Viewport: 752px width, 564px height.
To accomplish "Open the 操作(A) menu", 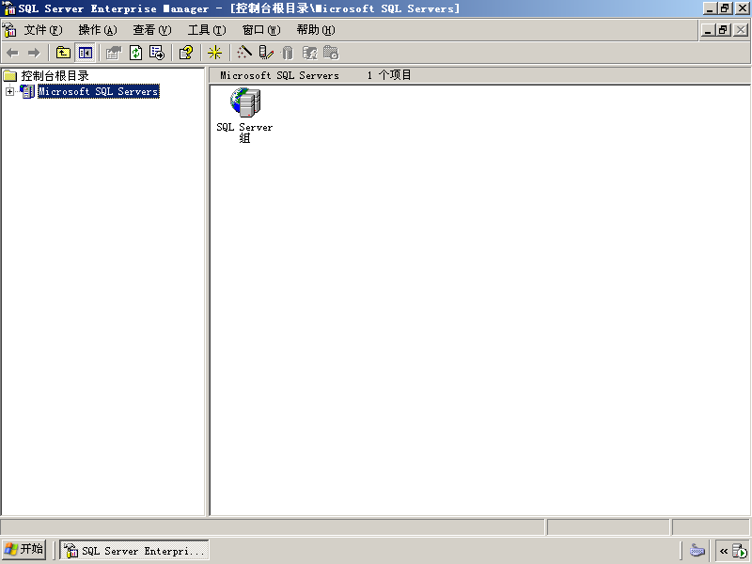I will point(98,30).
